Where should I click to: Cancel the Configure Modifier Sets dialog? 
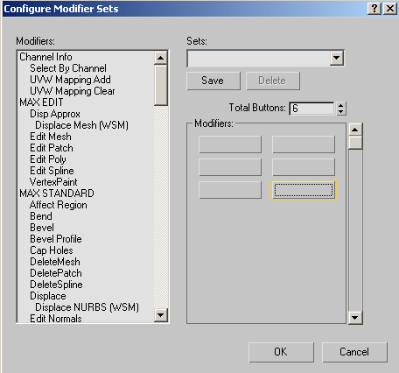(354, 352)
